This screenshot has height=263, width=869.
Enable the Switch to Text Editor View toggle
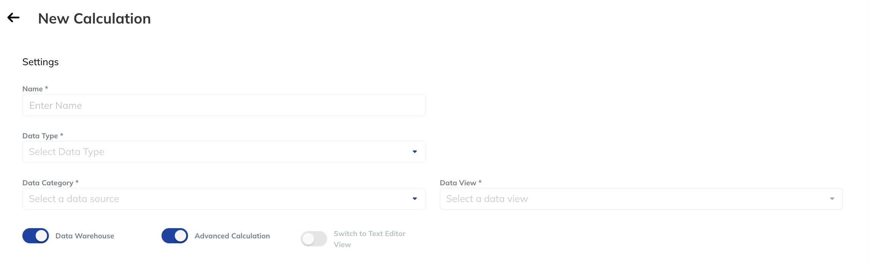314,239
